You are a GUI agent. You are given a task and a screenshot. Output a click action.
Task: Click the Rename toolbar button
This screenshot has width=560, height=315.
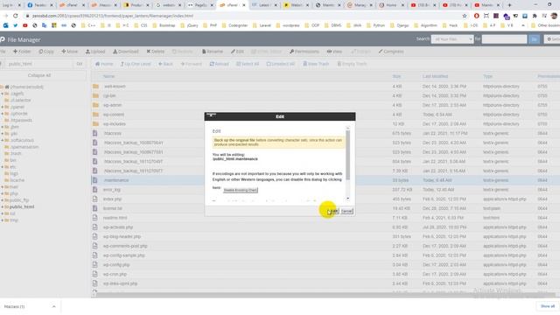(x=212, y=52)
